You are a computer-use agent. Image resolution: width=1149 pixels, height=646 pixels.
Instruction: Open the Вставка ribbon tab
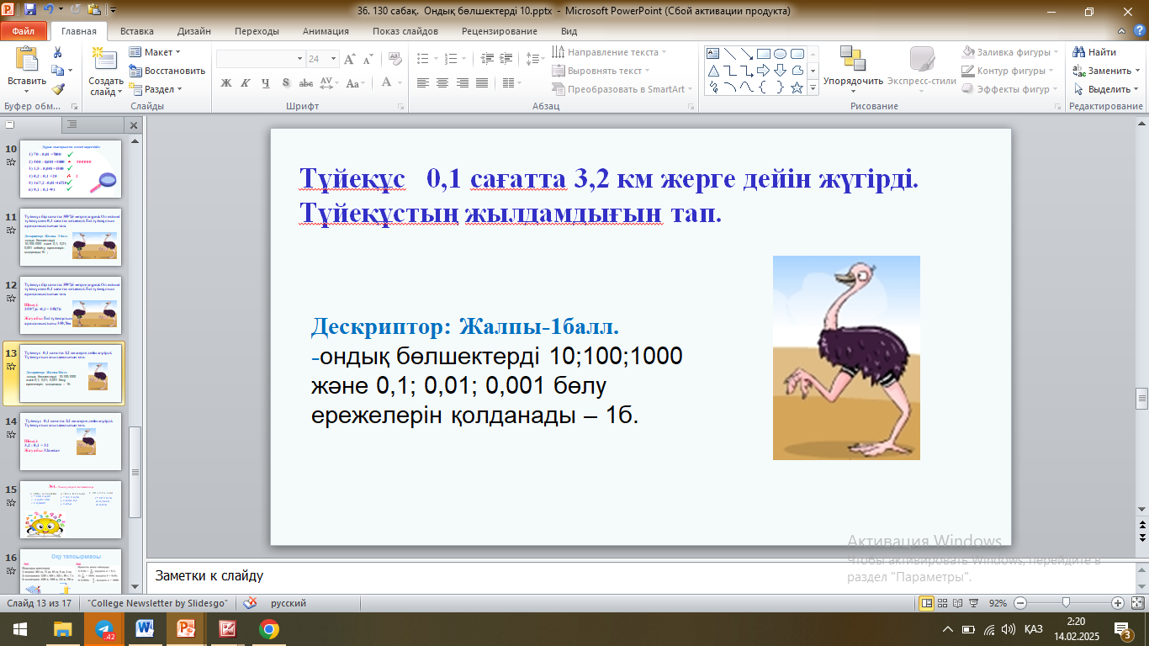click(x=136, y=31)
